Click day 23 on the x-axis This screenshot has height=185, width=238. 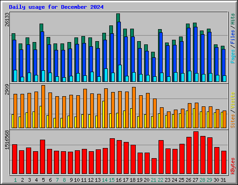167,180
